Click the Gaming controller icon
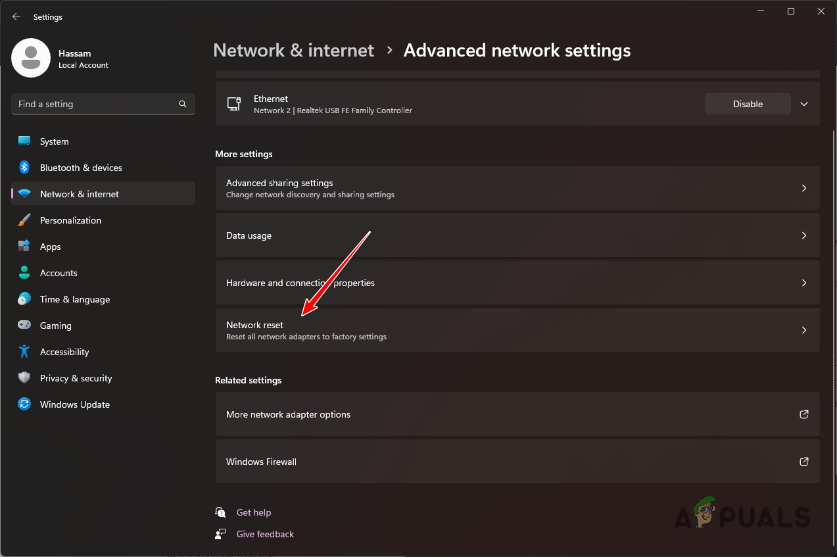 click(24, 325)
